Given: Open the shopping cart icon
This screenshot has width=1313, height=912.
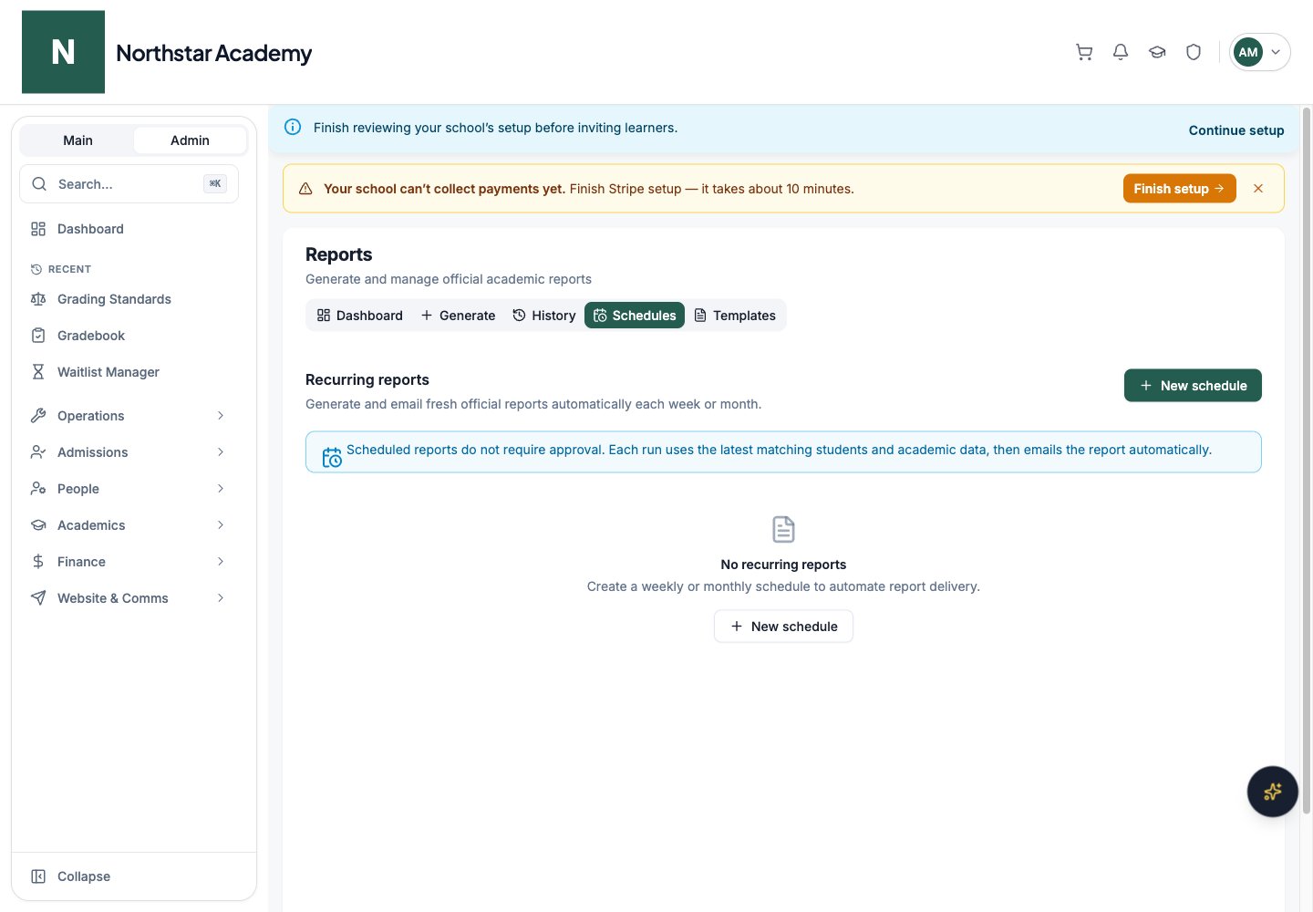Looking at the screenshot, I should [x=1084, y=52].
